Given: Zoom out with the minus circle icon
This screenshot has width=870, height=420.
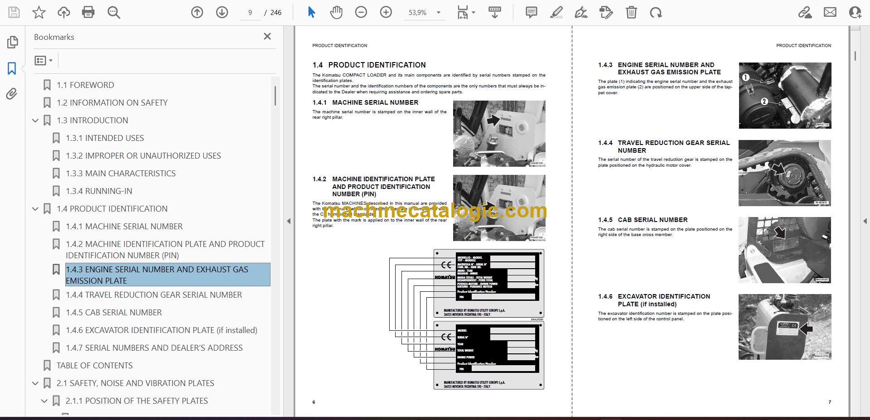Looking at the screenshot, I should tap(361, 12).
